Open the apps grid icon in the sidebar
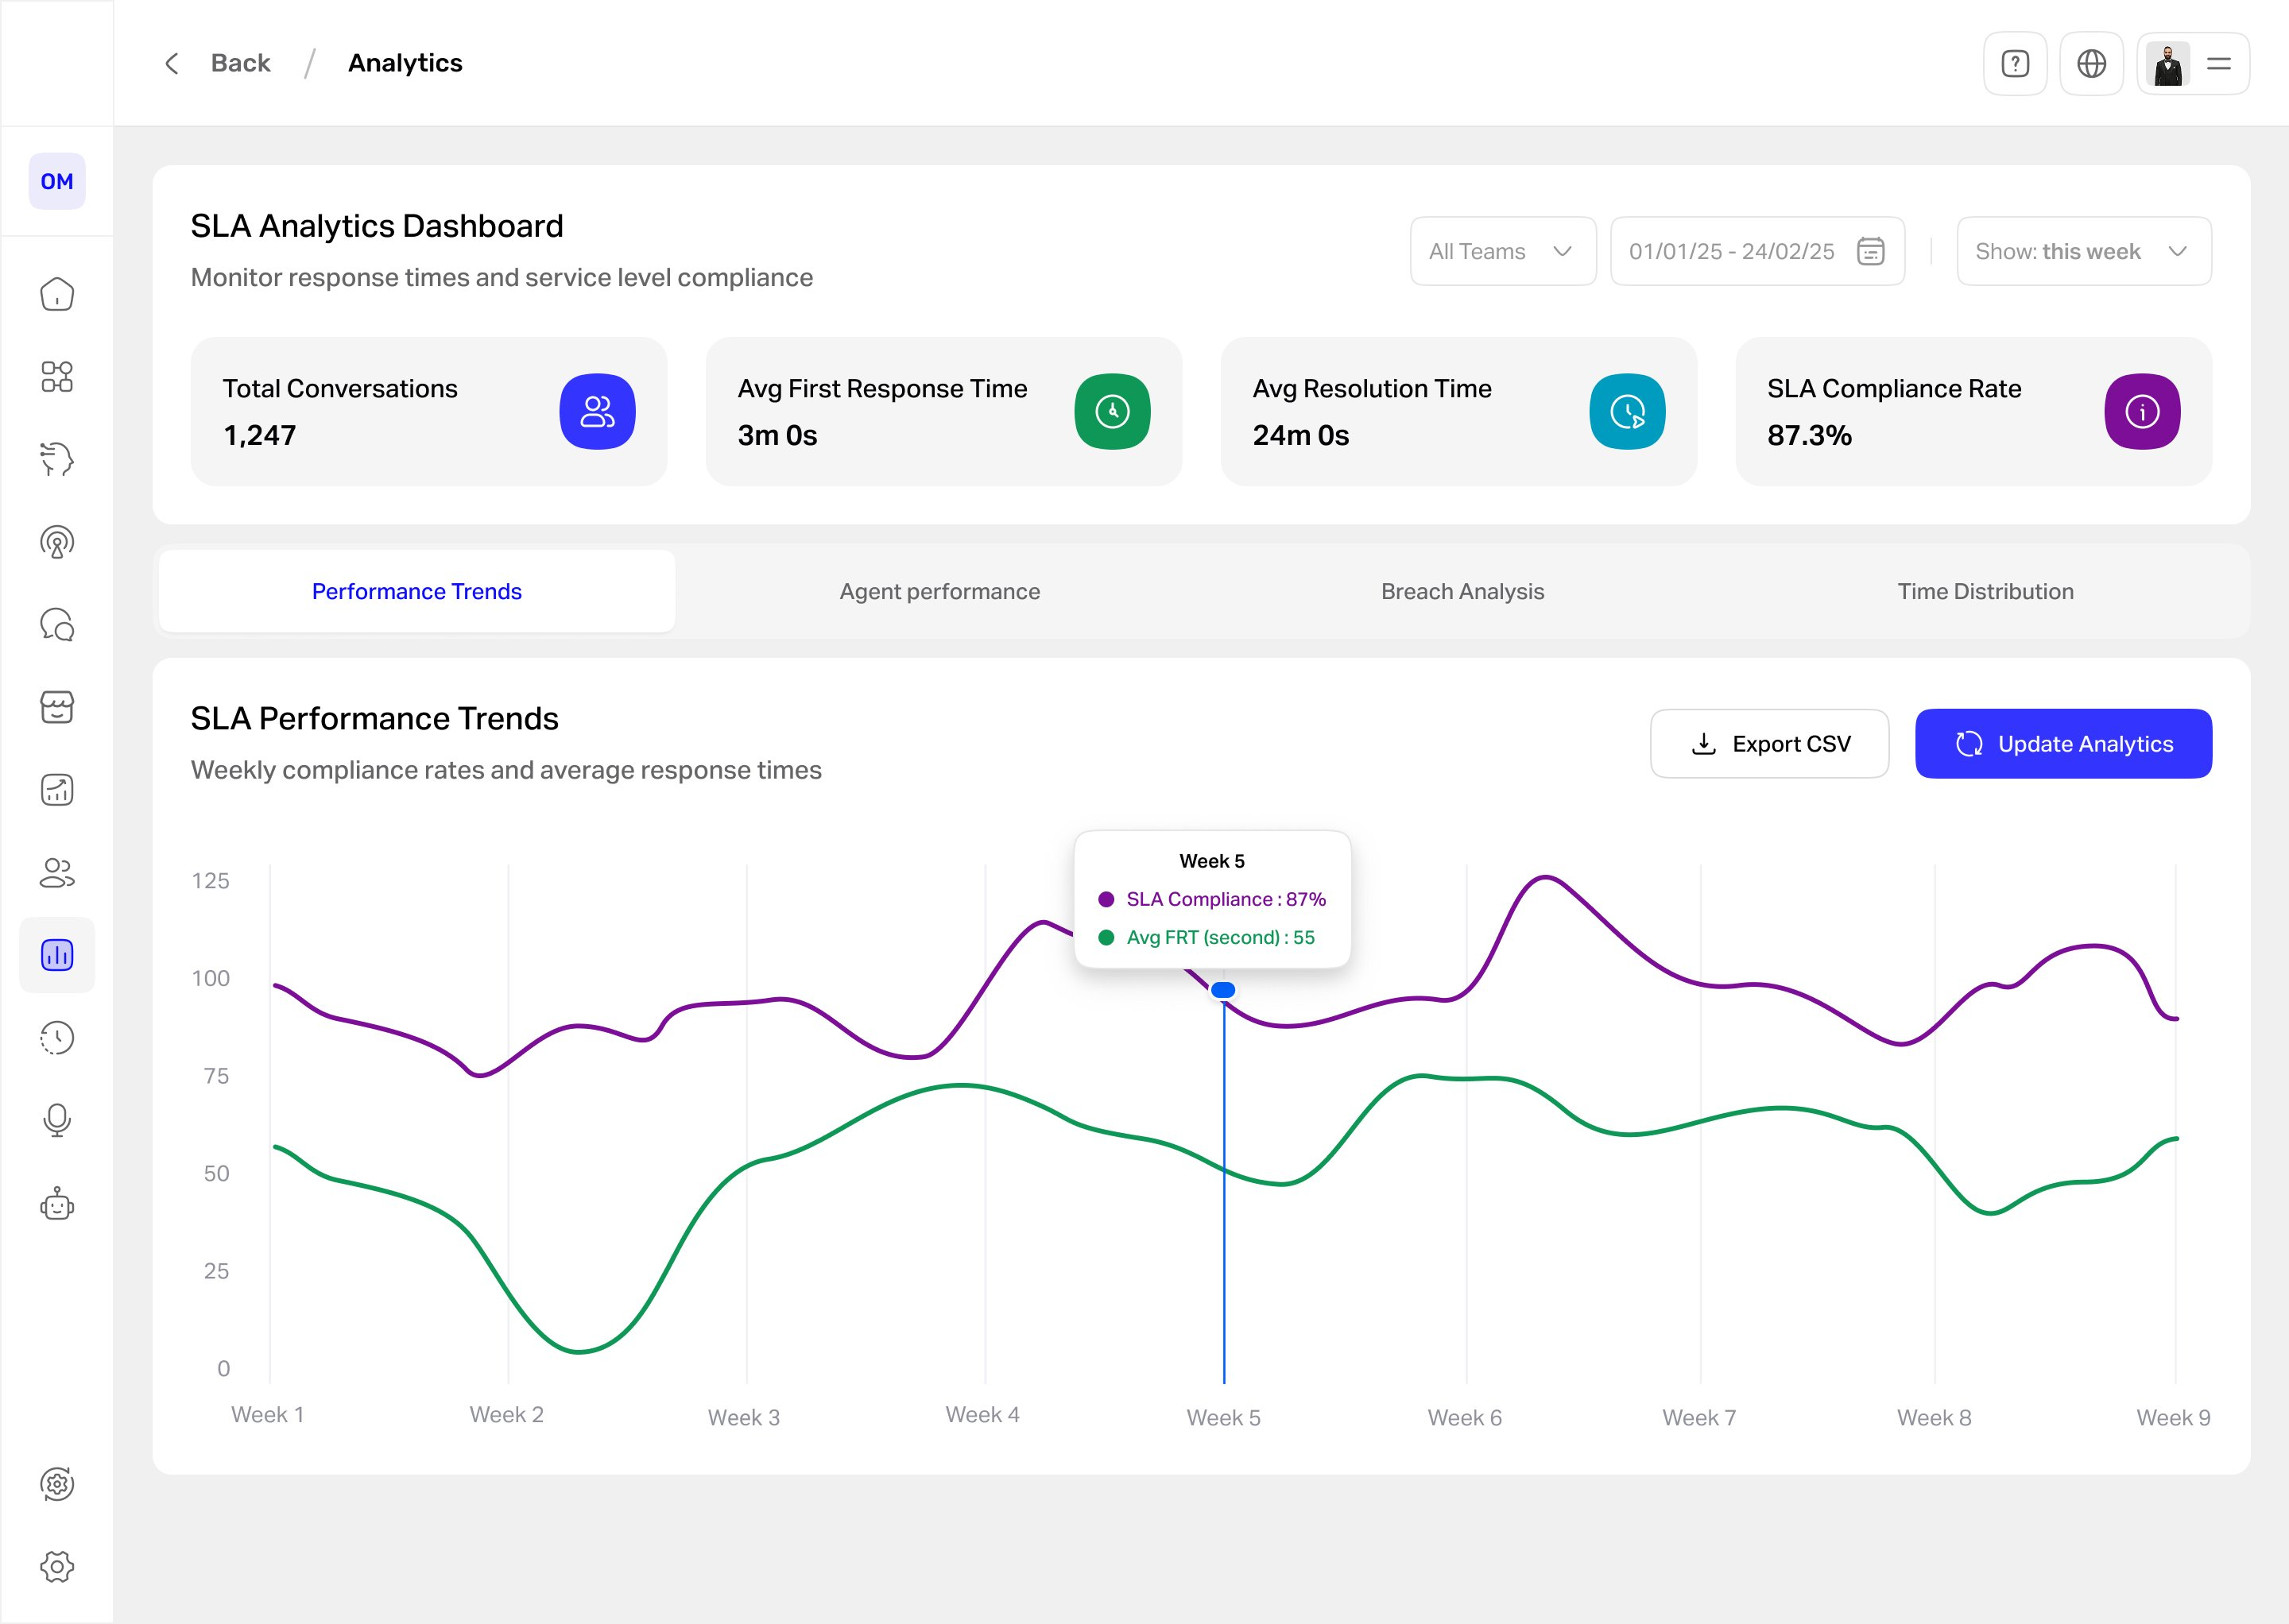This screenshot has height=1624, width=2289. [57, 377]
